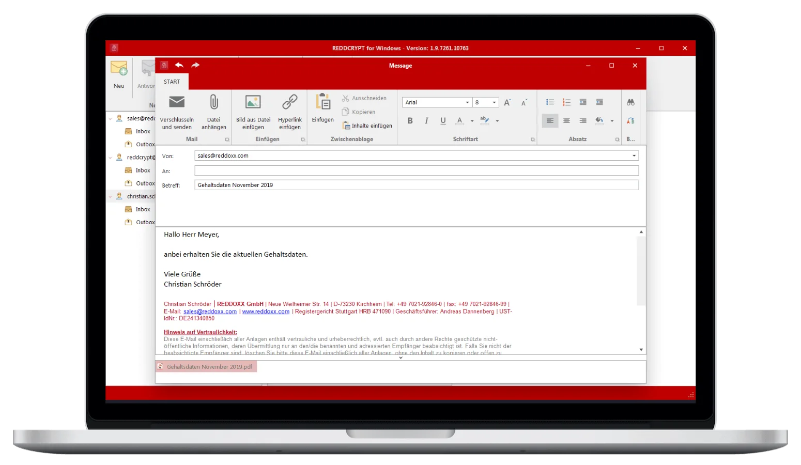Viewport: 801px width, 465px height.
Task: Insert a numbered list
Action: (566, 102)
